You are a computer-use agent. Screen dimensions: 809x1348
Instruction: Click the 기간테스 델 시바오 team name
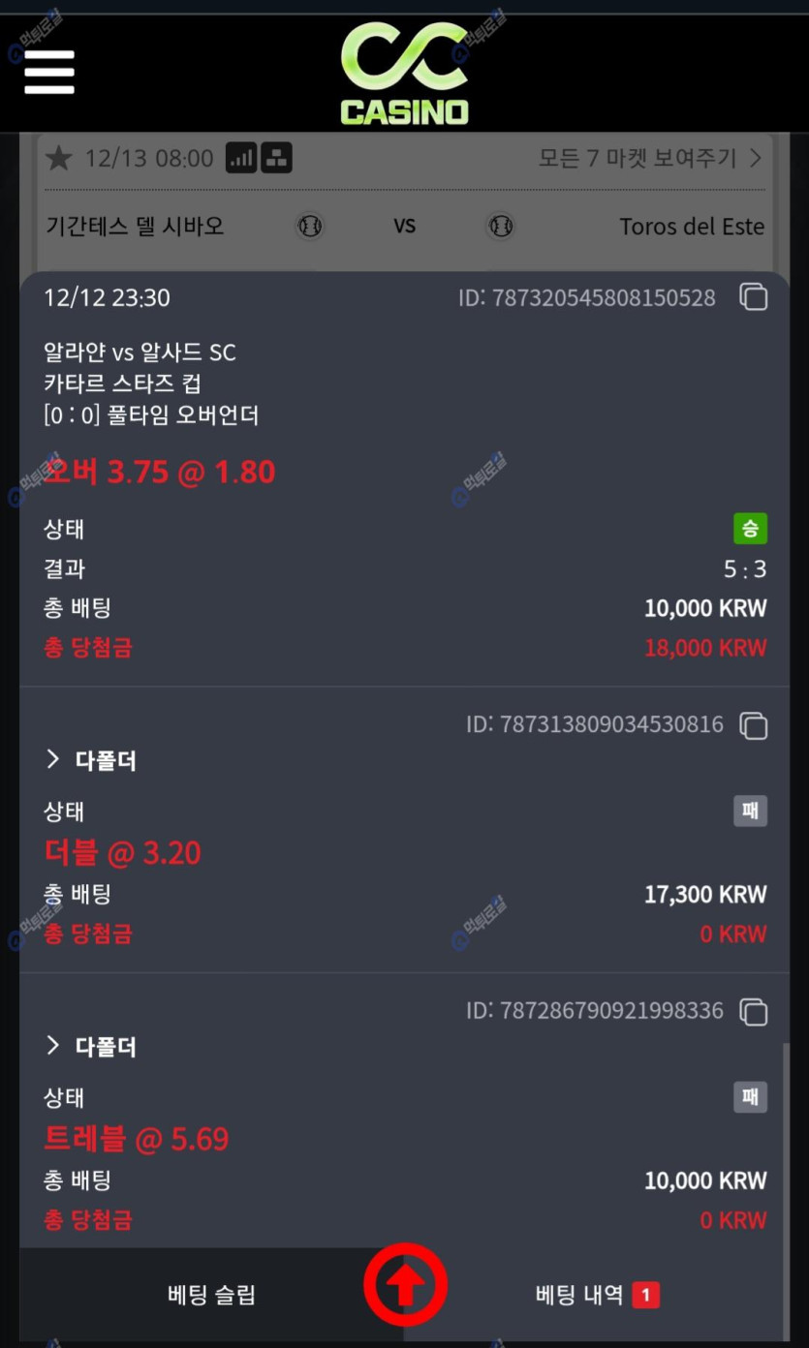click(135, 227)
